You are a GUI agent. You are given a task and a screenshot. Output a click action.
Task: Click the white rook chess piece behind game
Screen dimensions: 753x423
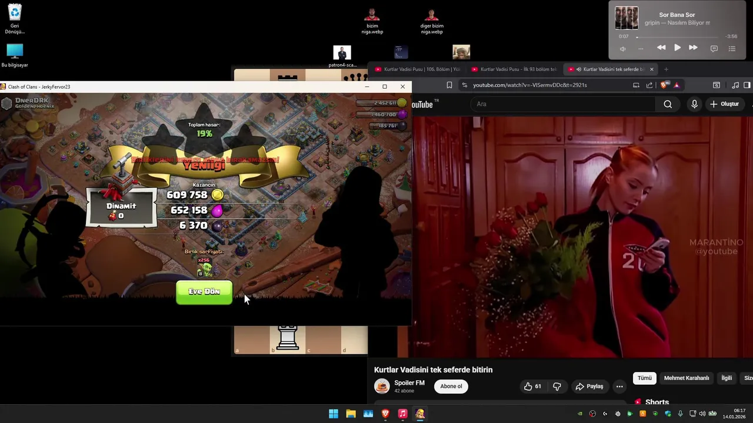[x=288, y=338]
